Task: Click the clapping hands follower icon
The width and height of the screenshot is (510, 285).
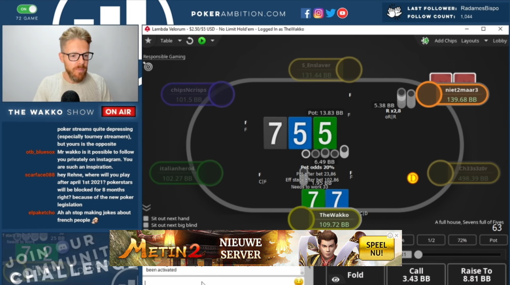Action: point(394,13)
